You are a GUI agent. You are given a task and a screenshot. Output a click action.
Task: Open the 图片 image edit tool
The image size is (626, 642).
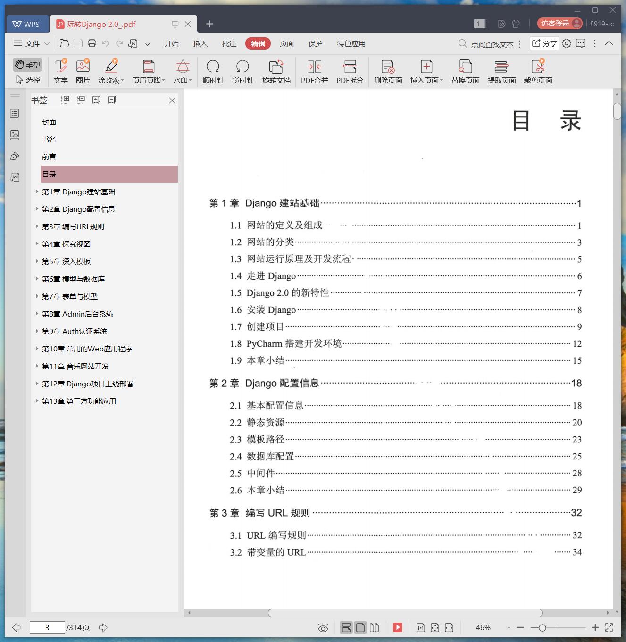click(83, 72)
